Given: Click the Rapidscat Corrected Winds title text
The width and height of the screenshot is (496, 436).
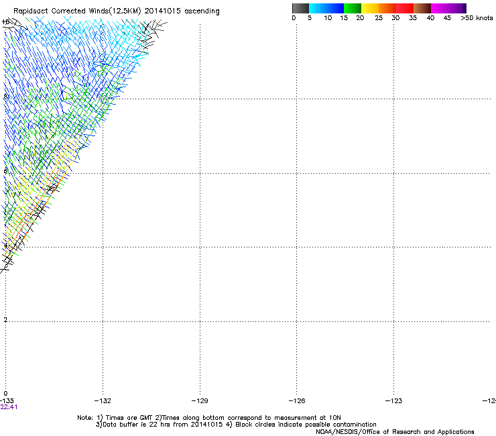Looking at the screenshot, I should (x=117, y=11).
